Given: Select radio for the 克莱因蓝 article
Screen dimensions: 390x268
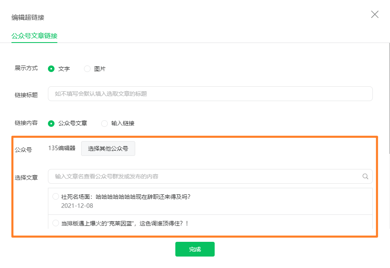Looking at the screenshot, I should [56, 223].
